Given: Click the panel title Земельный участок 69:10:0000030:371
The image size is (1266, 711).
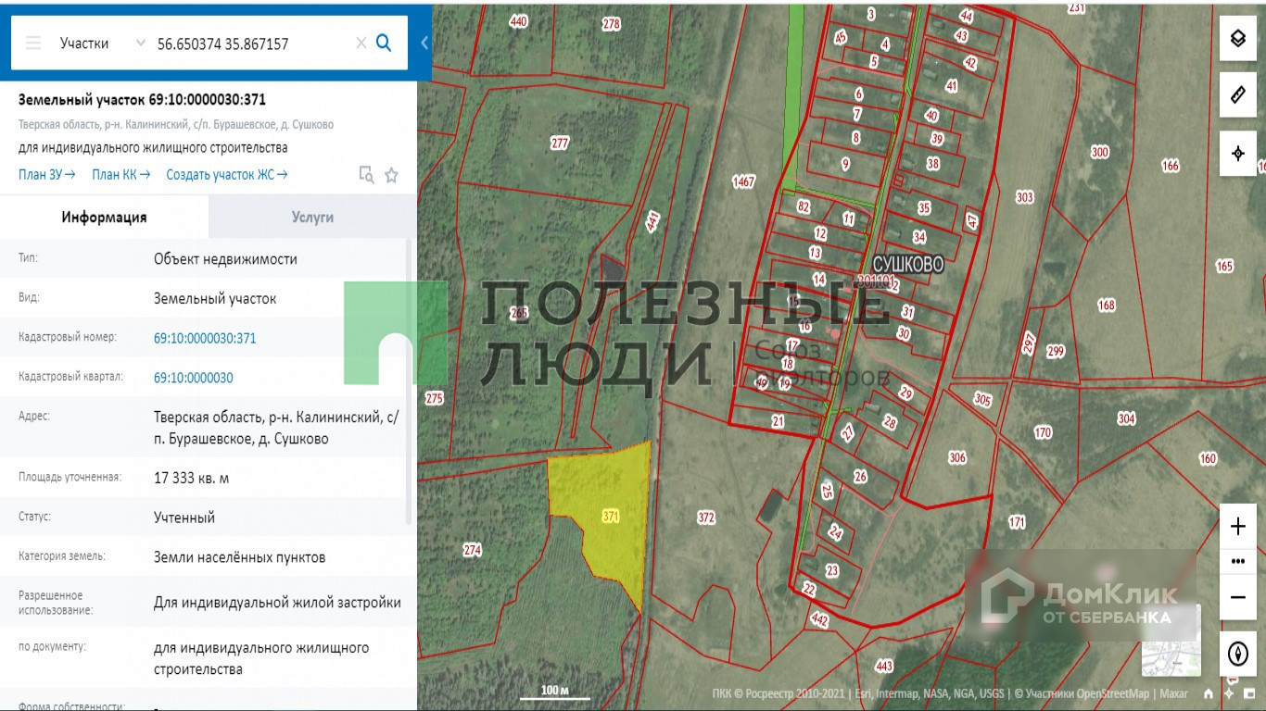Looking at the screenshot, I should [142, 100].
